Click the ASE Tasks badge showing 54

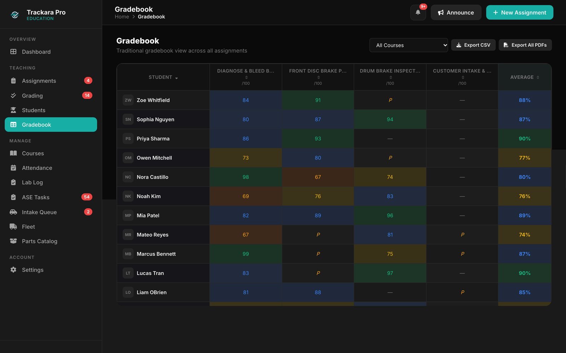point(87,197)
